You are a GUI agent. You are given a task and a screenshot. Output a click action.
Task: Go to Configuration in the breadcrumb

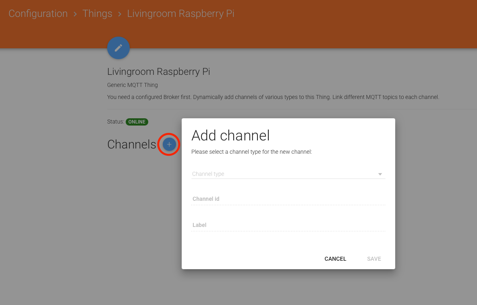click(x=38, y=14)
